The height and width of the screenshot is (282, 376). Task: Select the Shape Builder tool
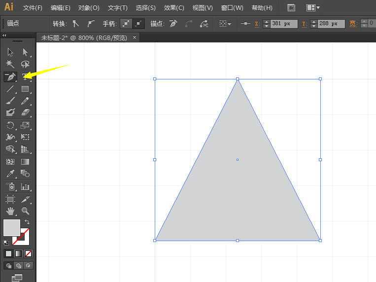point(10,149)
